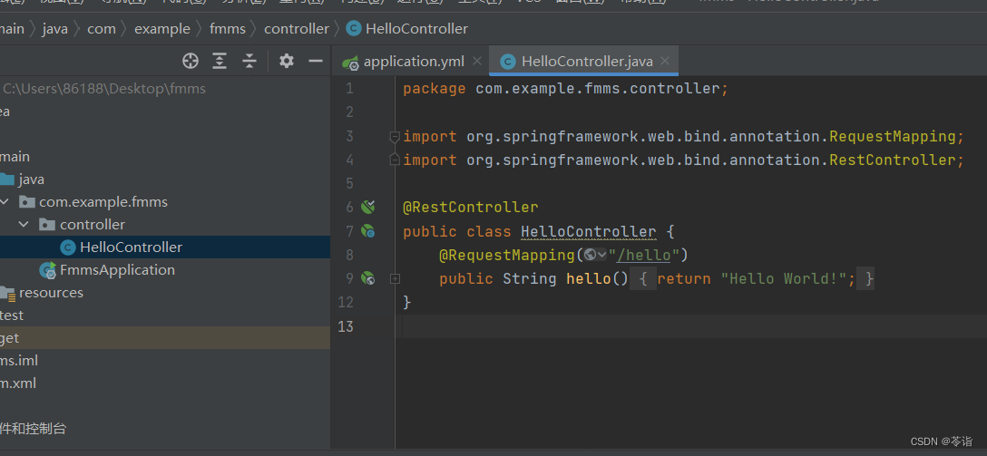Open project panel options gear icon
The image size is (987, 456).
tap(287, 61)
